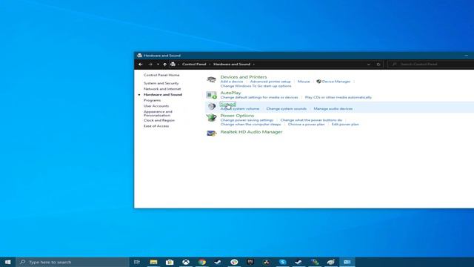The height and width of the screenshot is (267, 474).
Task: Open Skype from the taskbar
Action: (283, 262)
